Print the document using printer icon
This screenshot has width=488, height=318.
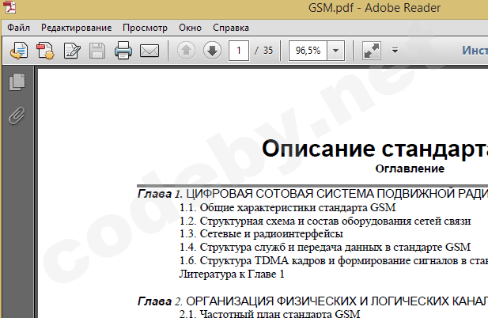[x=123, y=51]
